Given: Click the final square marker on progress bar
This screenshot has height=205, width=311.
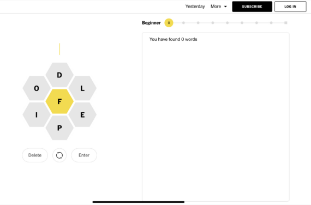Looking at the screenshot, I should [x=286, y=23].
